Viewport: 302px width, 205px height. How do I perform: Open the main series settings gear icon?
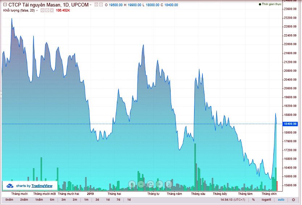tap(101, 5)
